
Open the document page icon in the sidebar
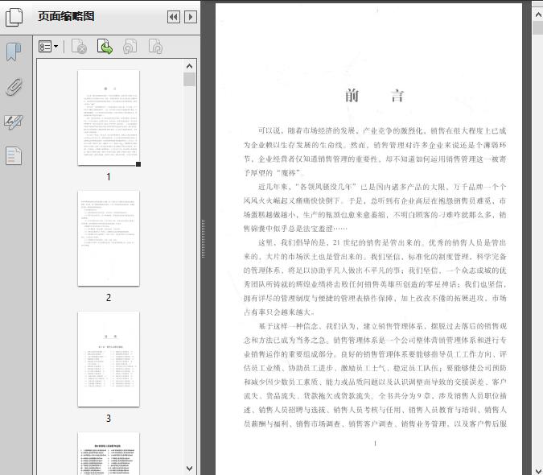[14, 155]
